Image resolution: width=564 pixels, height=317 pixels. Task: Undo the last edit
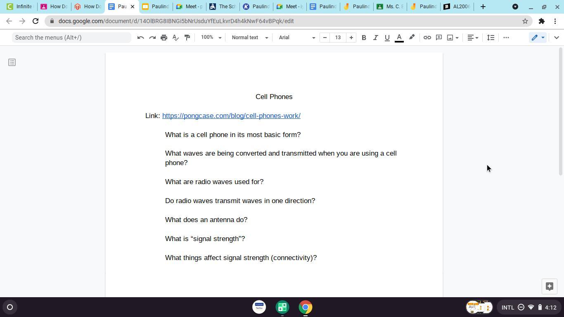[141, 38]
